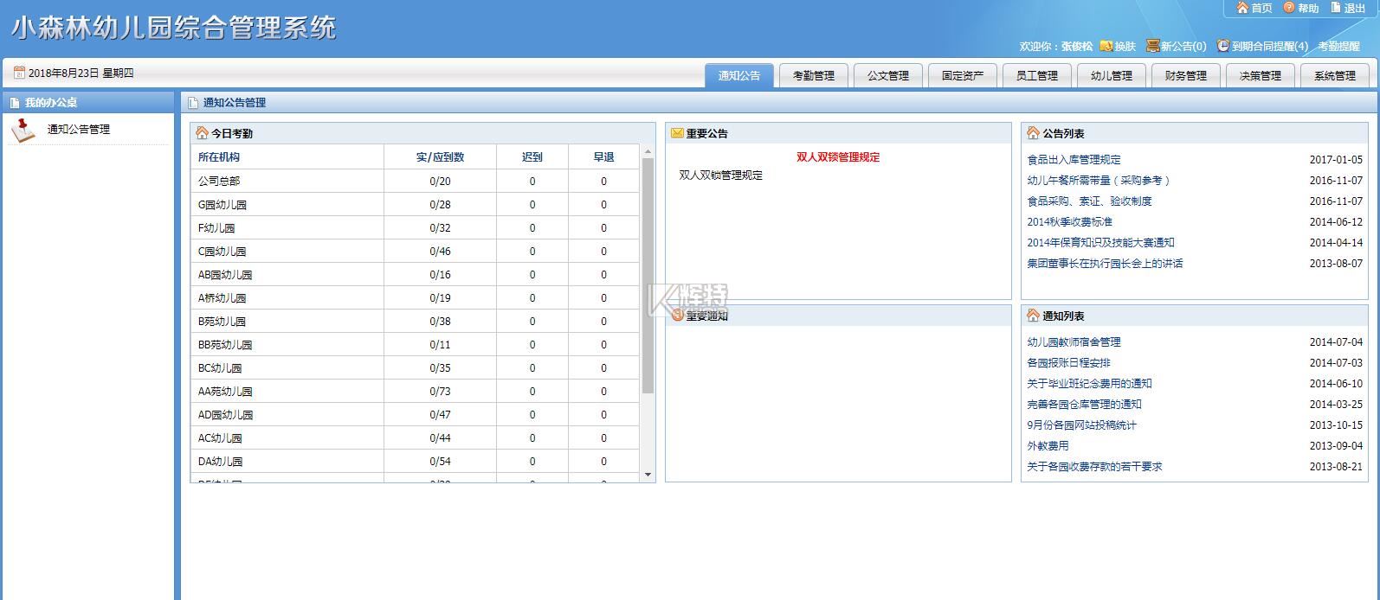
Task: Click the attendance table scroll up arrow
Action: tap(648, 152)
